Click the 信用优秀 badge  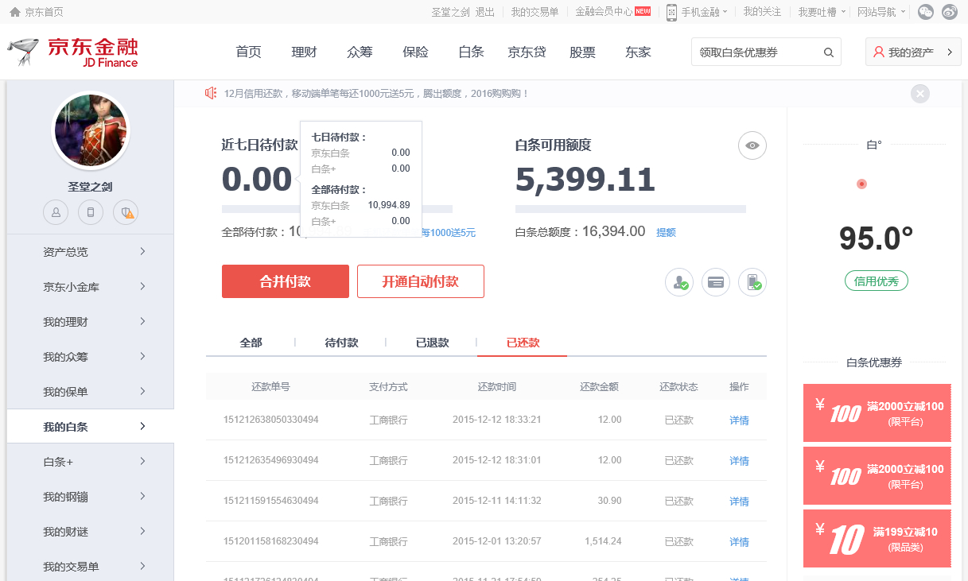click(876, 281)
